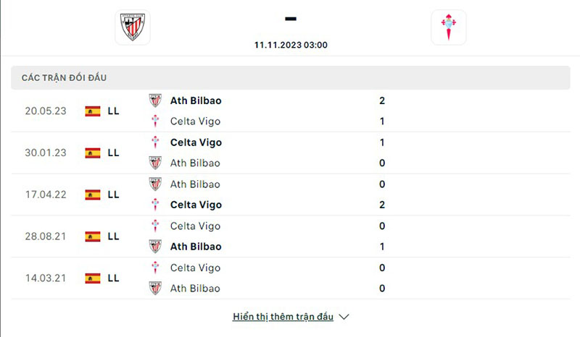The width and height of the screenshot is (580, 337).
Task: Open Ath Bilbao team name in 20.05.23 match
Action: 196,101
